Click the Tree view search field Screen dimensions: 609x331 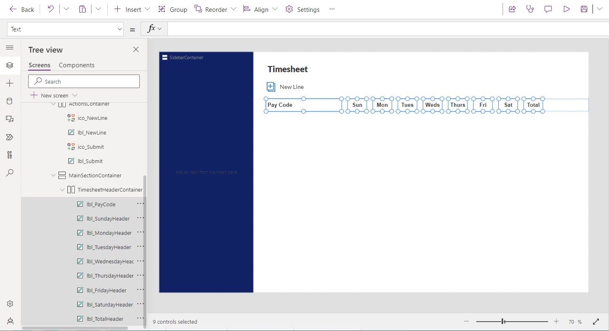tap(84, 82)
